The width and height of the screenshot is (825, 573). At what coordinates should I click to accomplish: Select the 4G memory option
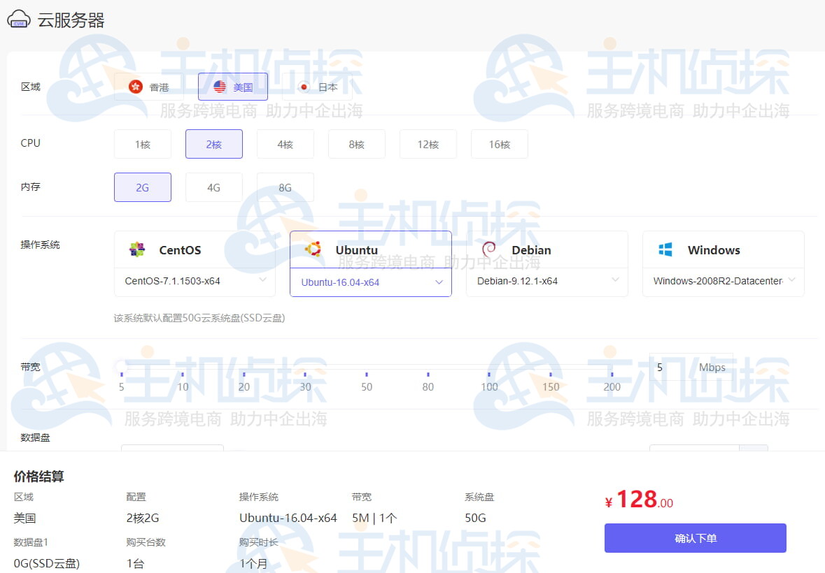tap(213, 187)
